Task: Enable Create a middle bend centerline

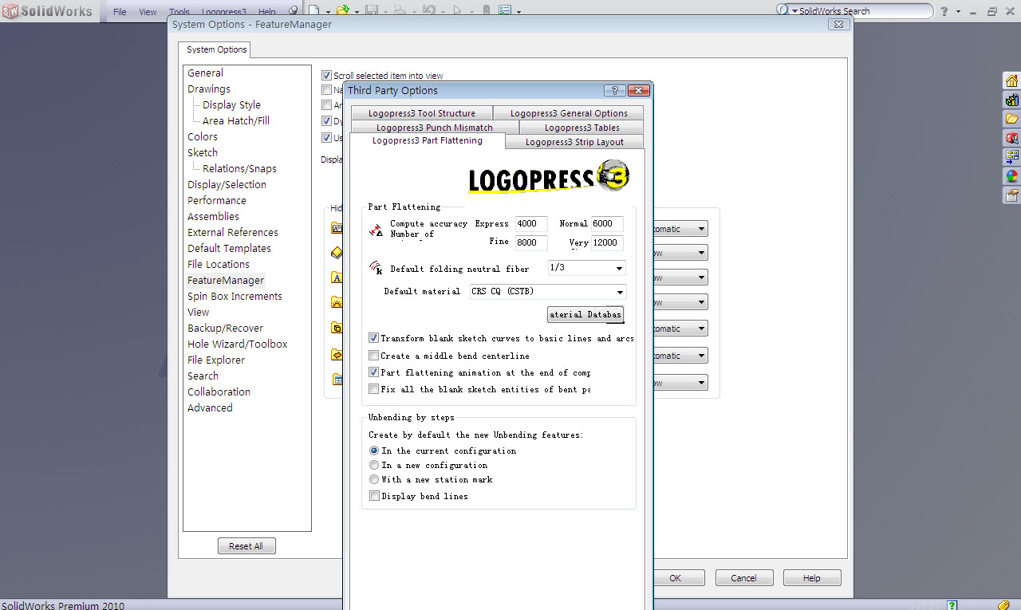Action: (x=373, y=356)
